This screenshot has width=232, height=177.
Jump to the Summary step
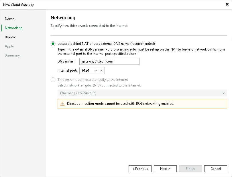click(x=12, y=55)
